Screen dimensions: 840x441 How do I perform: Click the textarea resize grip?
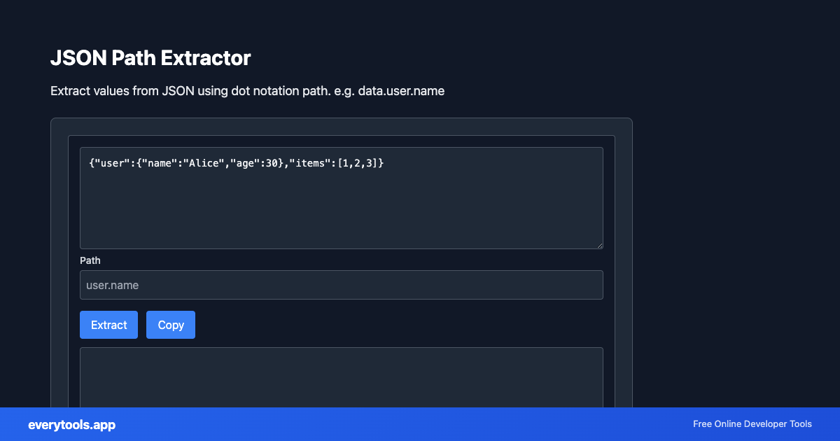[x=600, y=244]
